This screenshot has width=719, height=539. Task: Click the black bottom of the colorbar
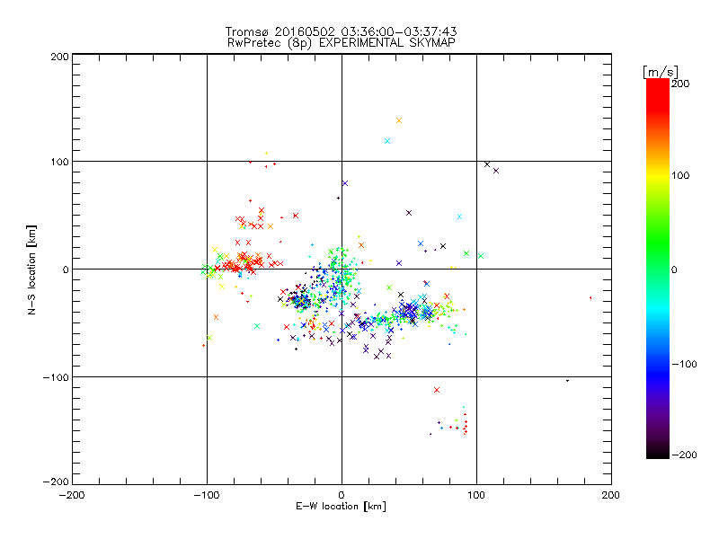coord(658,452)
